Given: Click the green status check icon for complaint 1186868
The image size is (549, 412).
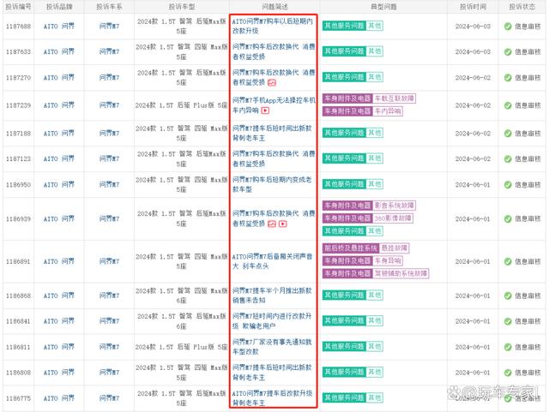Looking at the screenshot, I should [508, 296].
